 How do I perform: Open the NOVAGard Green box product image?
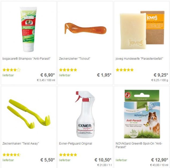point(142,114)
